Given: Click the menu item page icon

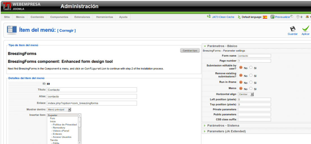Looking at the screenshot, I should tap(12, 30).
